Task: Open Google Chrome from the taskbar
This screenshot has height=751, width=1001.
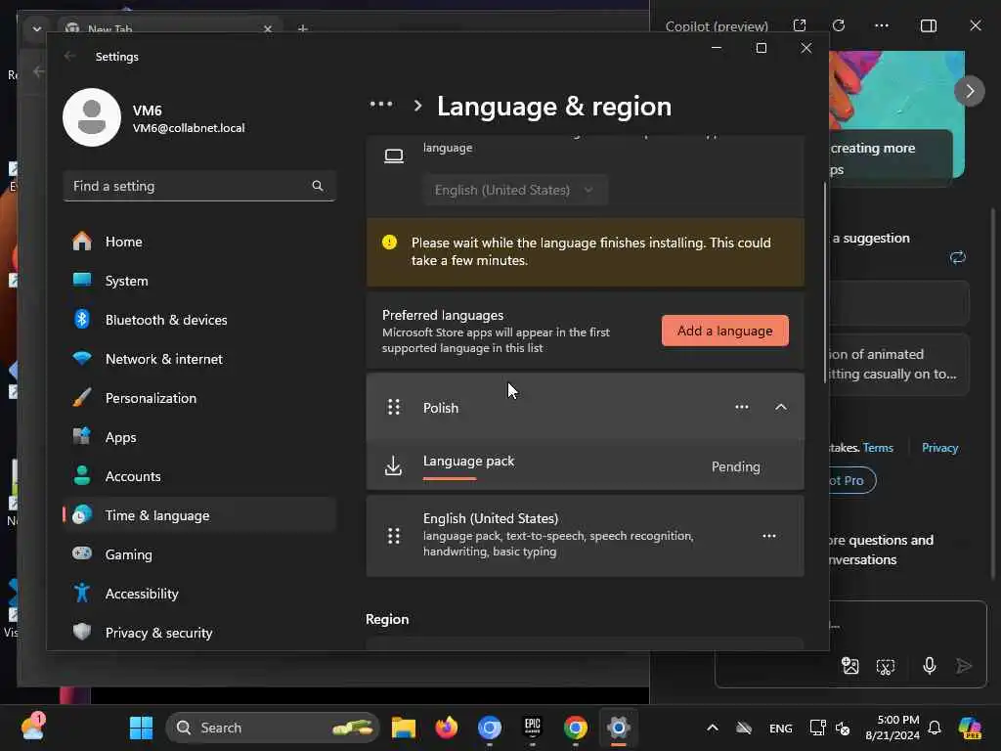Action: (575, 728)
